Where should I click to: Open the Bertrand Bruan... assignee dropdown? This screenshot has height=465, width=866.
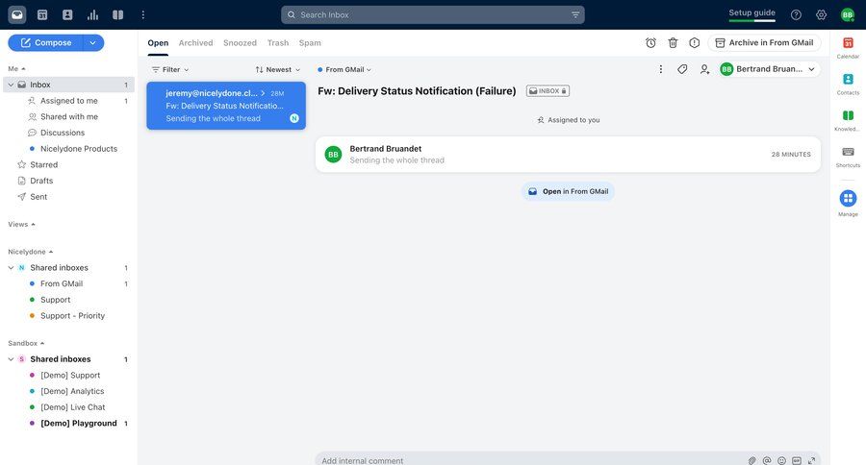769,69
